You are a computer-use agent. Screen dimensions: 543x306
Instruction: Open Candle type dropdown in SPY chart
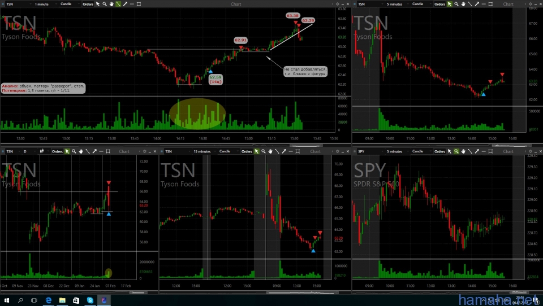coord(421,151)
